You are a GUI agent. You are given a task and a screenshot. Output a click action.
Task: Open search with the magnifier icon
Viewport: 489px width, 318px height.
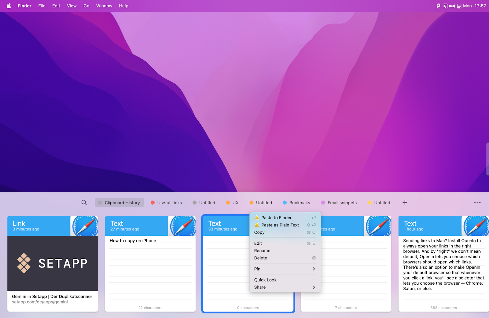[x=84, y=202]
